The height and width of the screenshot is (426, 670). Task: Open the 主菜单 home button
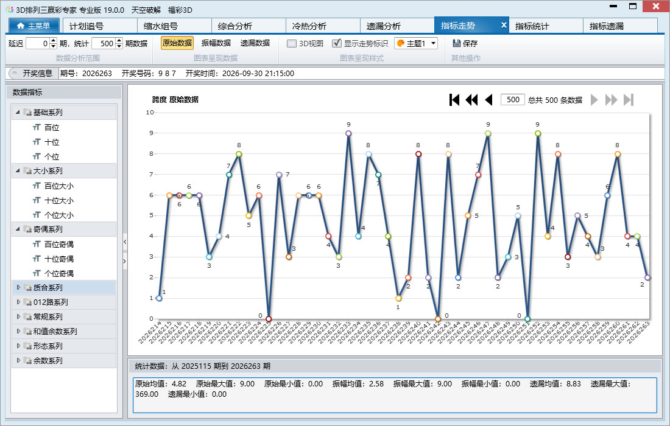pos(33,26)
